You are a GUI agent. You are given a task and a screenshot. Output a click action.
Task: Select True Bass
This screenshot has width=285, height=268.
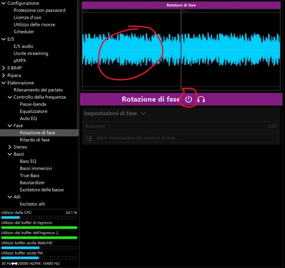pos(30,175)
